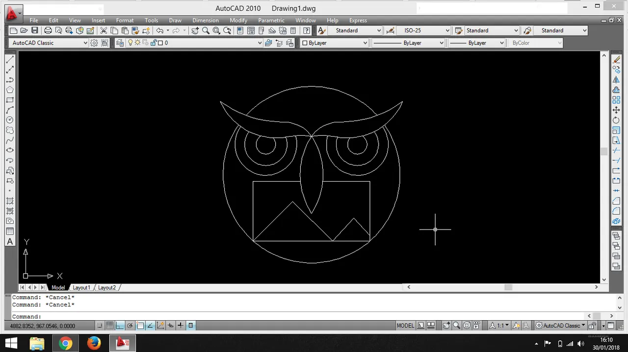Image resolution: width=628 pixels, height=352 pixels.
Task: Open the Layer Properties Manager icon
Action: [x=120, y=43]
